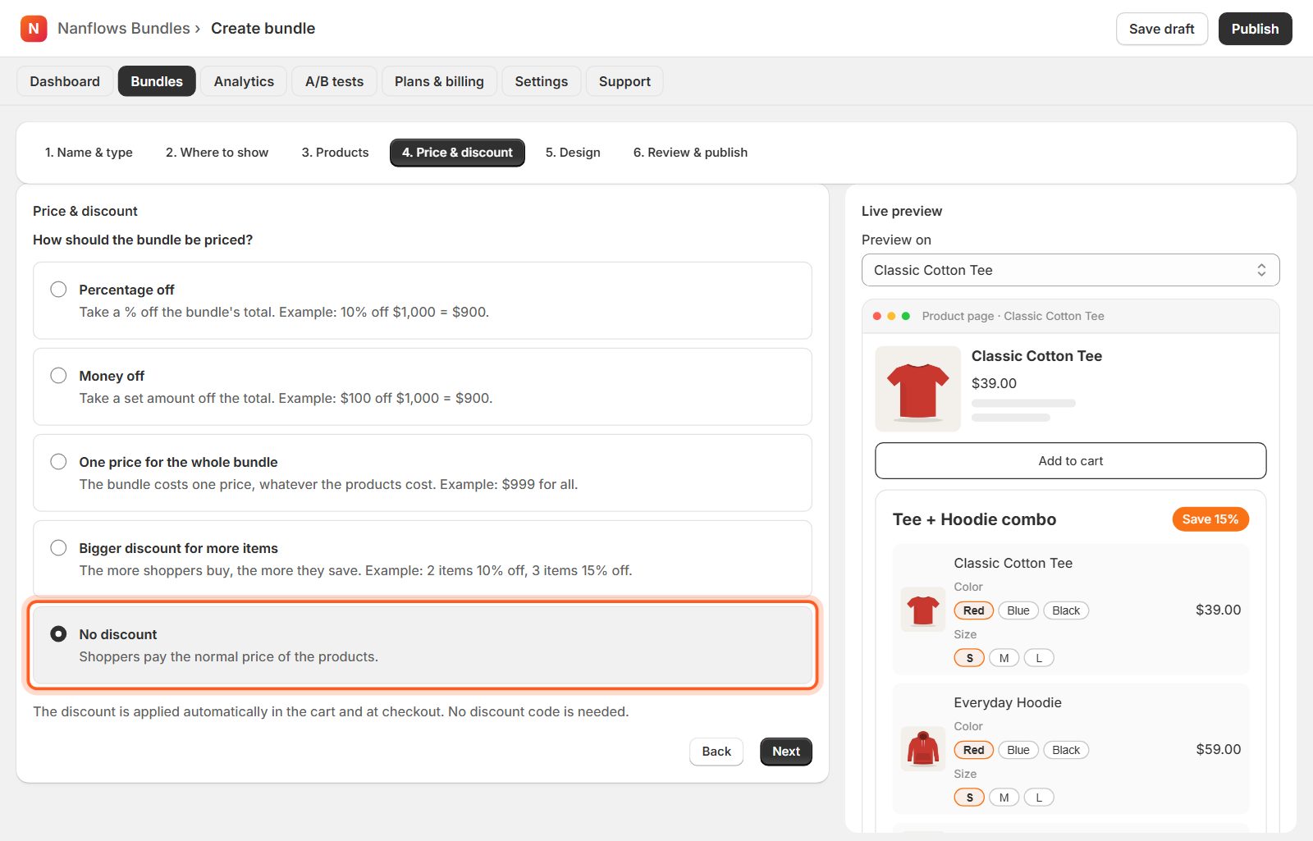This screenshot has height=841, width=1313.
Task: Open the Preview on product dropdown
Action: tap(1070, 270)
